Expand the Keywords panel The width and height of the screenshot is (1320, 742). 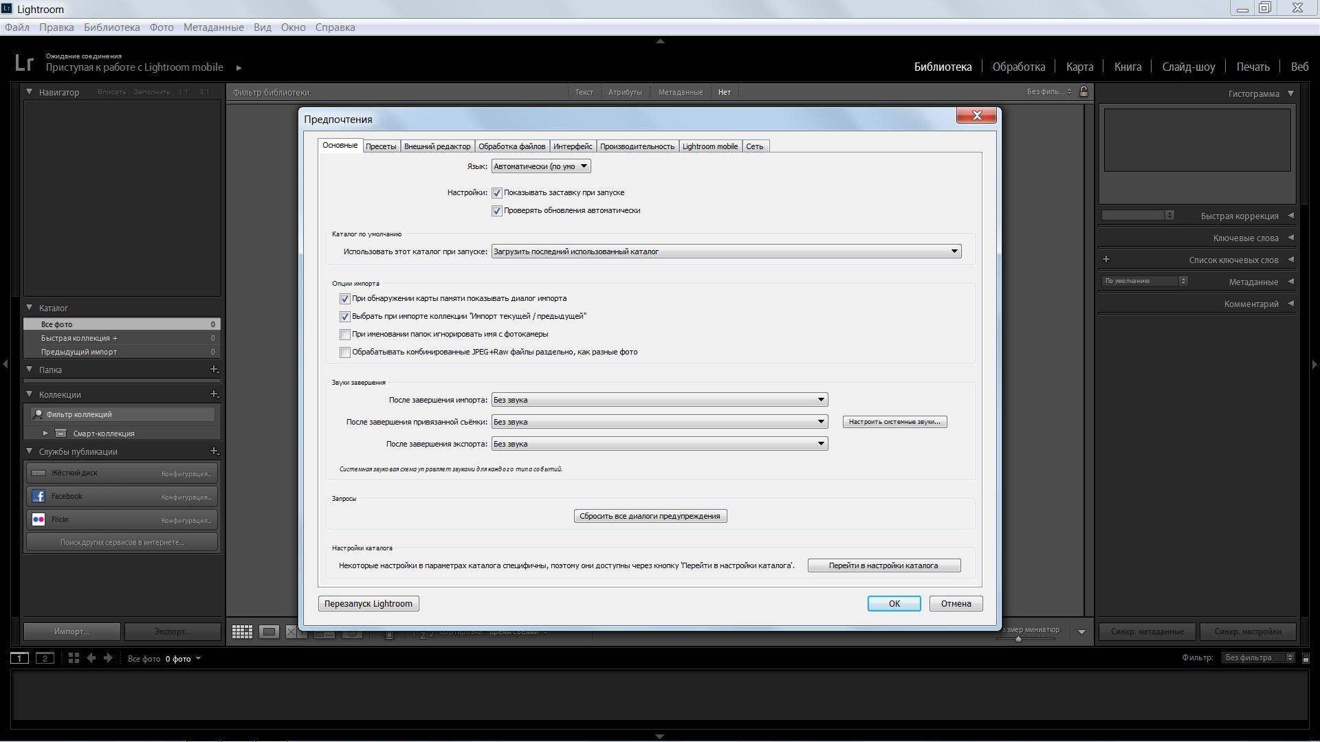(x=1290, y=238)
